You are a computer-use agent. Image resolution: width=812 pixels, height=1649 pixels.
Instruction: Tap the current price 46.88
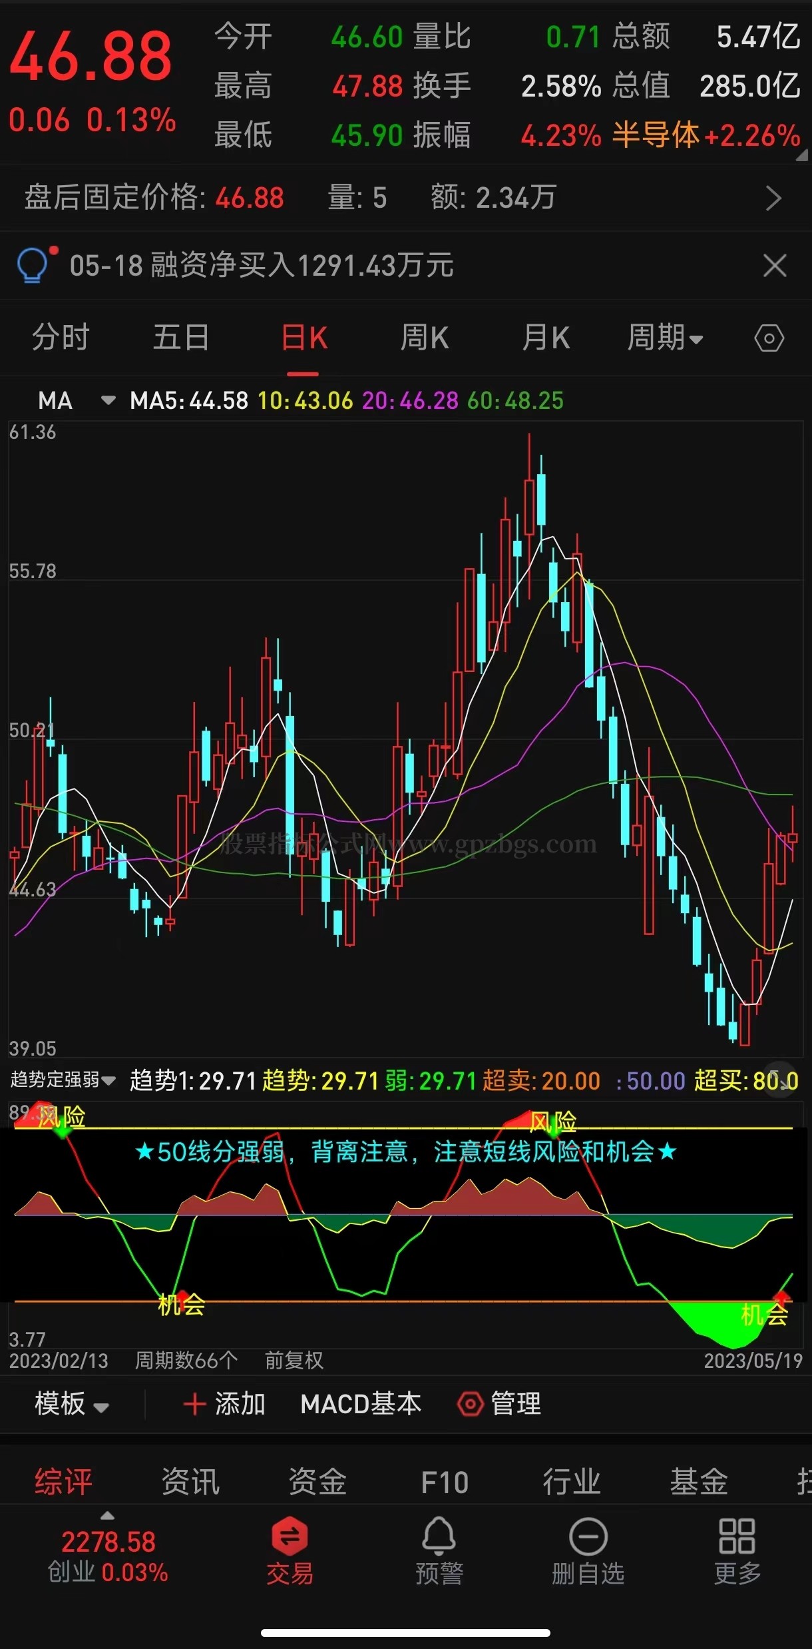pyautogui.click(x=91, y=57)
